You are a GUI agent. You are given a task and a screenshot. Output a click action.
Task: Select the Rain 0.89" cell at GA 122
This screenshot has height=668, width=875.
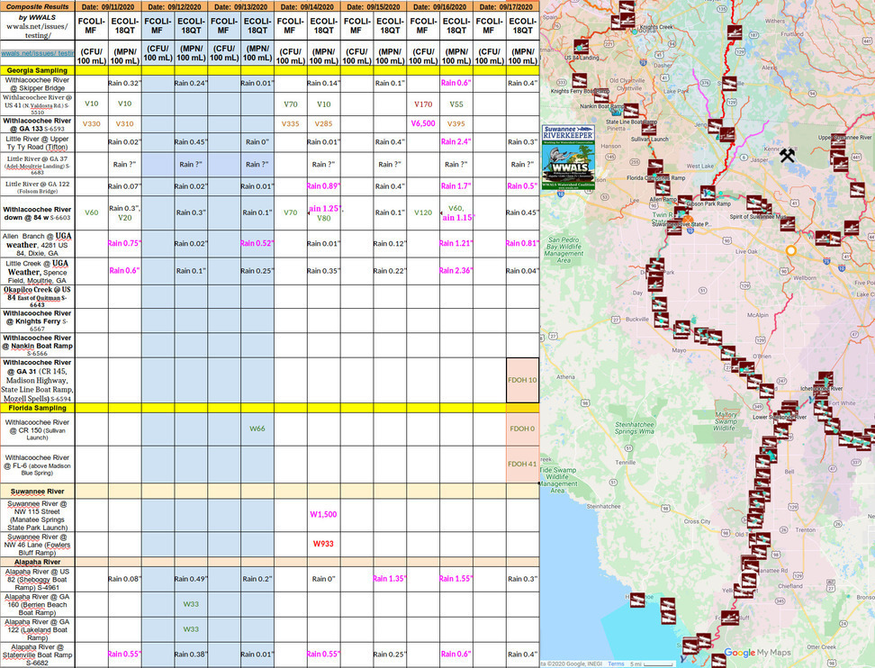click(x=324, y=185)
